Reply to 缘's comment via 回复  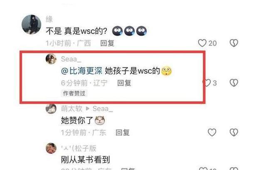[107, 43]
